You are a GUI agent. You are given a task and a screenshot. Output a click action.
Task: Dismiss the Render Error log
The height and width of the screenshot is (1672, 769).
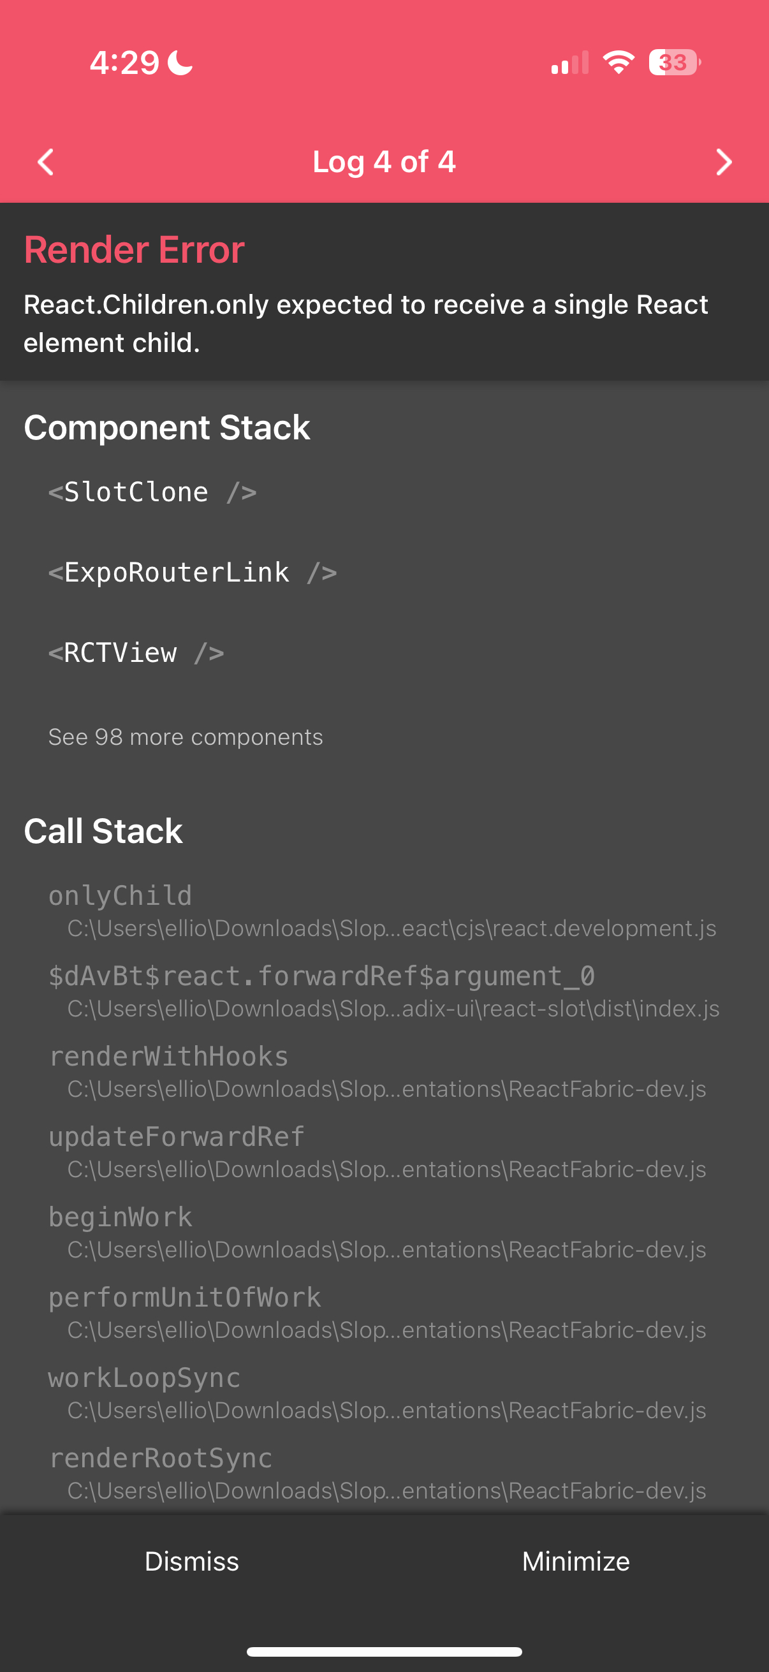(x=192, y=1561)
